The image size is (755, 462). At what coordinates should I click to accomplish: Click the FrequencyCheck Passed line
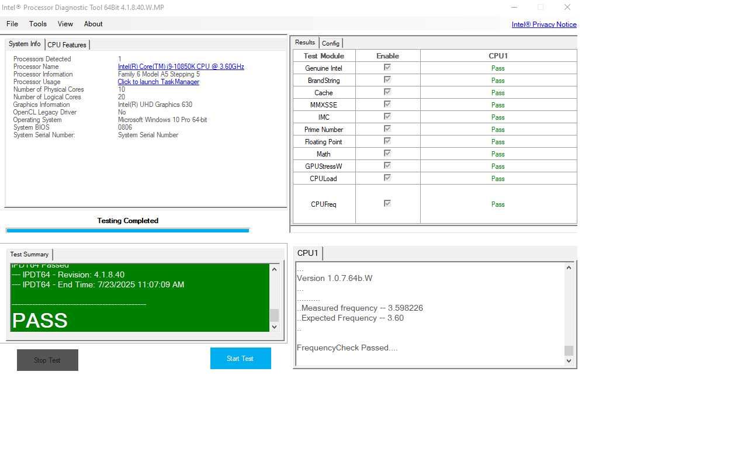(x=347, y=348)
